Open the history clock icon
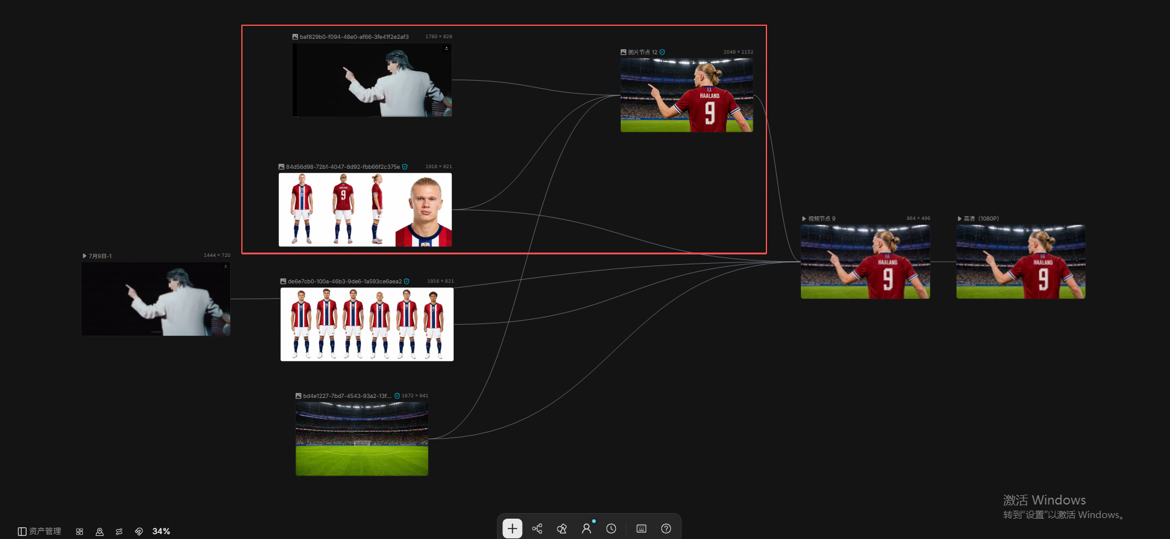 tap(611, 529)
